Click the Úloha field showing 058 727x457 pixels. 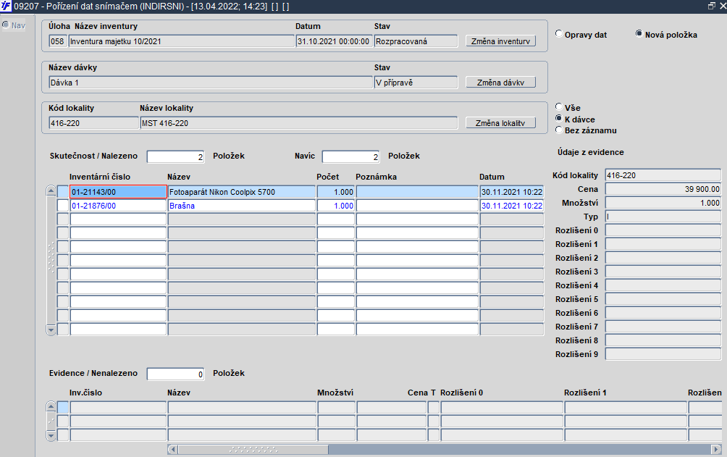pyautogui.click(x=57, y=41)
